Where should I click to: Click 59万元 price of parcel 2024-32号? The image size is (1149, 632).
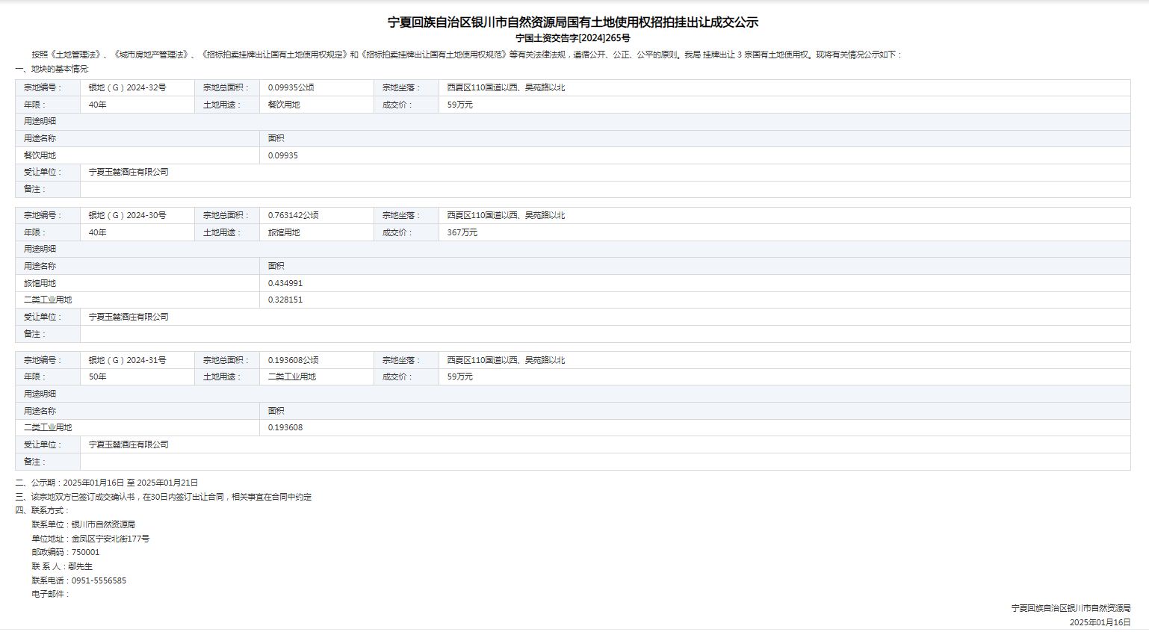point(460,105)
